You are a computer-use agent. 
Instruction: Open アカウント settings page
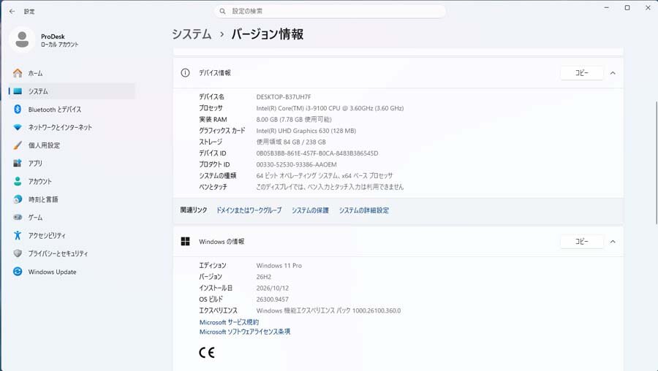72,181
